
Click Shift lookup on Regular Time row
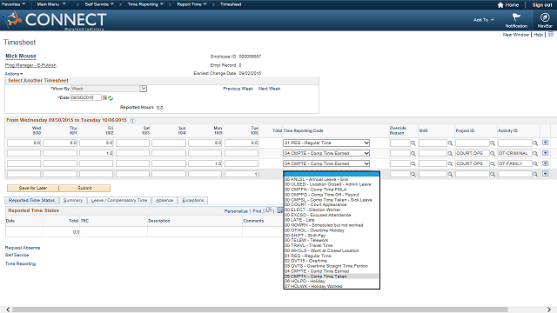pos(450,143)
